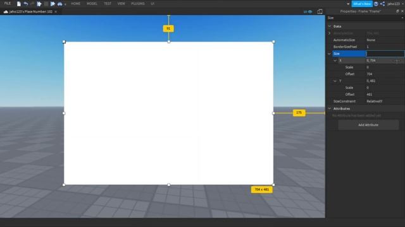Switch to the VIEW ribbon tab
This screenshot has width=405, height=227.
pyautogui.click(x=121, y=4)
